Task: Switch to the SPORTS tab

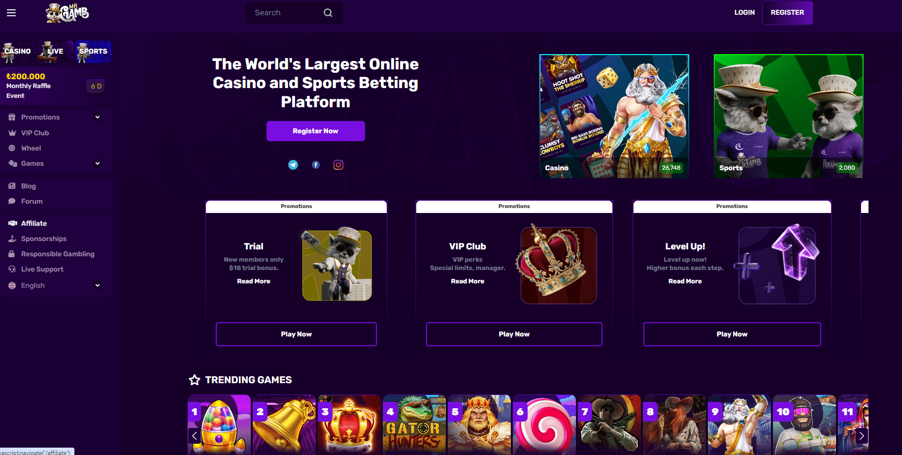Action: [x=93, y=51]
